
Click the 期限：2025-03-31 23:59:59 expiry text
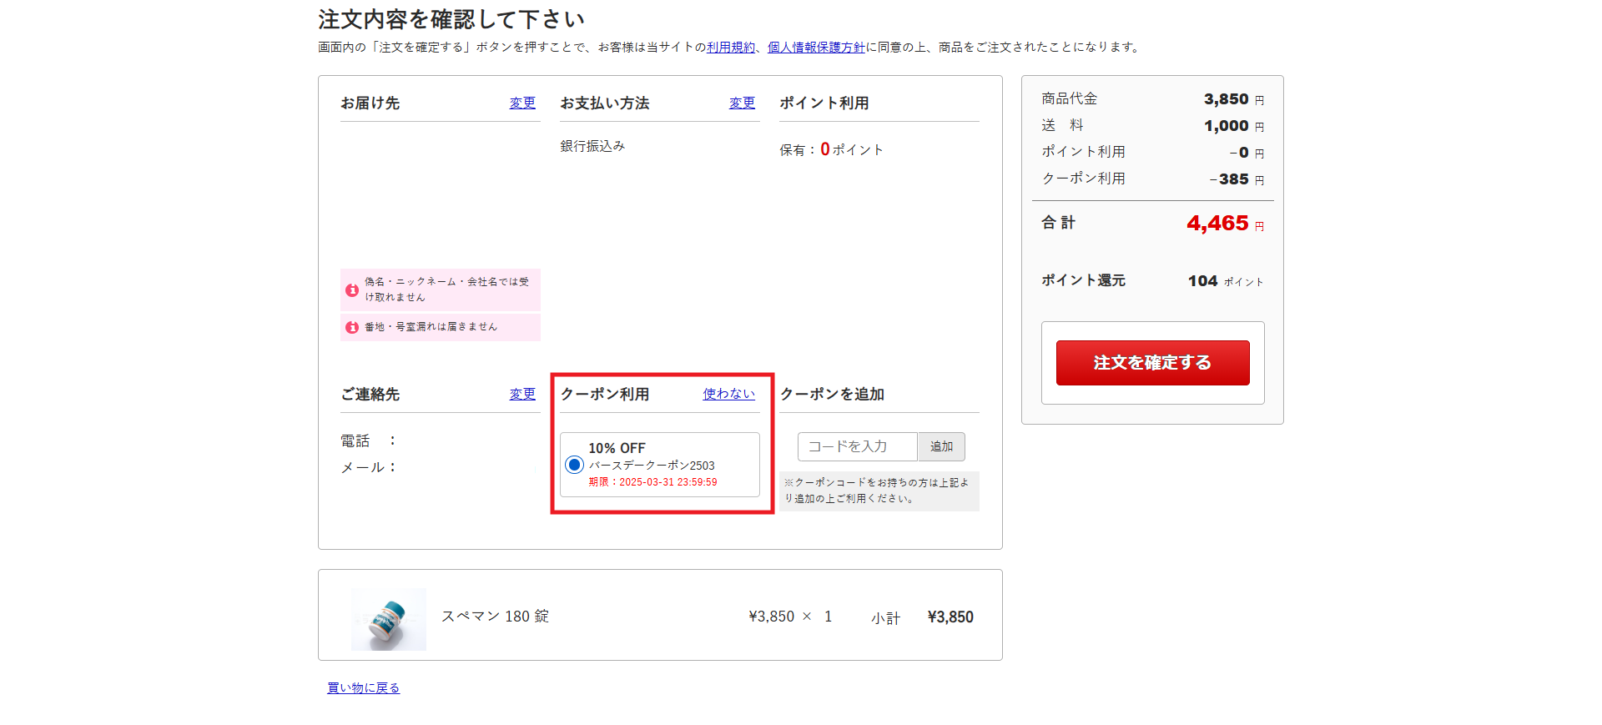pos(652,482)
